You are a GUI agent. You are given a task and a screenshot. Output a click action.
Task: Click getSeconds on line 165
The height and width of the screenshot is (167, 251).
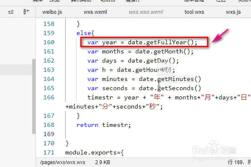(x=175, y=88)
